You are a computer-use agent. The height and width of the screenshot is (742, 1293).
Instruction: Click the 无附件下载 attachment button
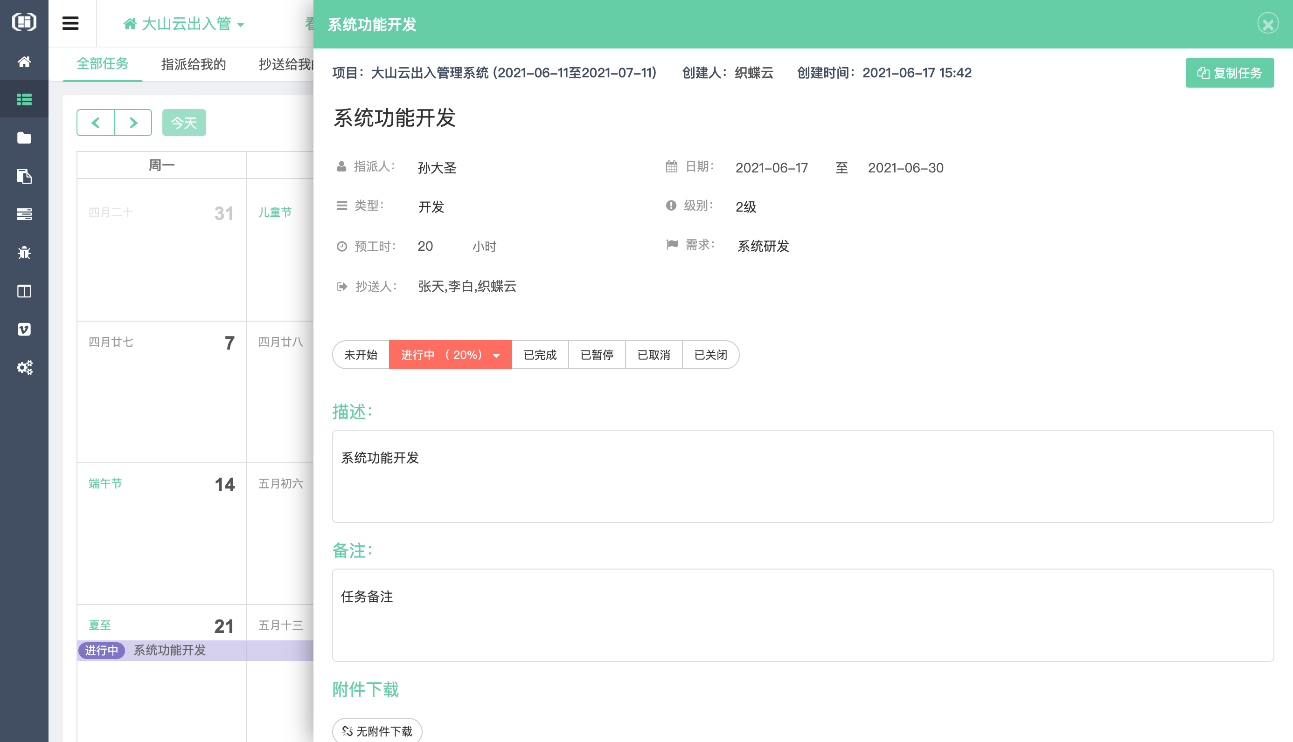377,731
